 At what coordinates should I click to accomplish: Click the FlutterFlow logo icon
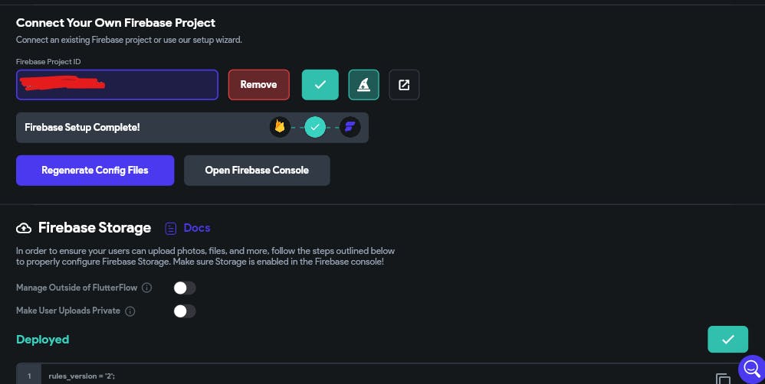click(350, 127)
